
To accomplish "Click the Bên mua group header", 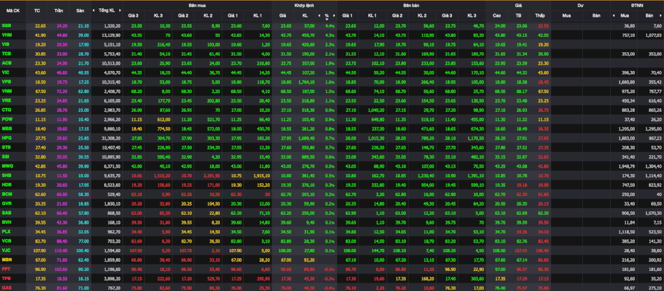I will click(x=197, y=5).
